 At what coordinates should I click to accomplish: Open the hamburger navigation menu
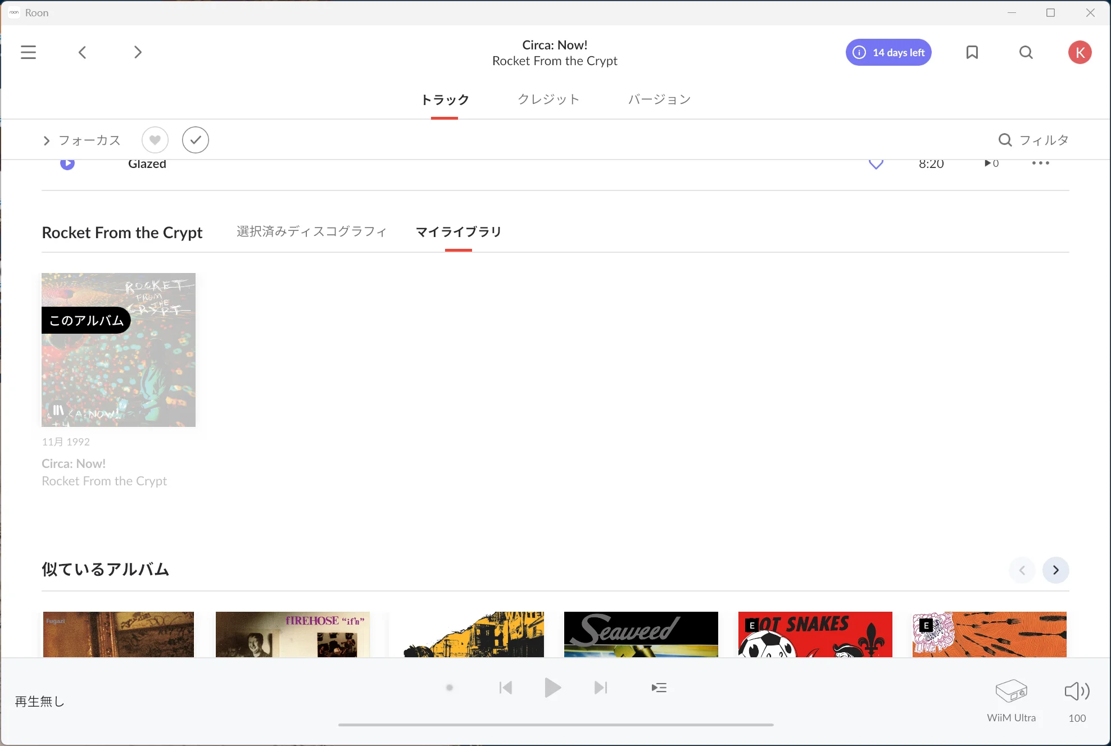point(28,52)
